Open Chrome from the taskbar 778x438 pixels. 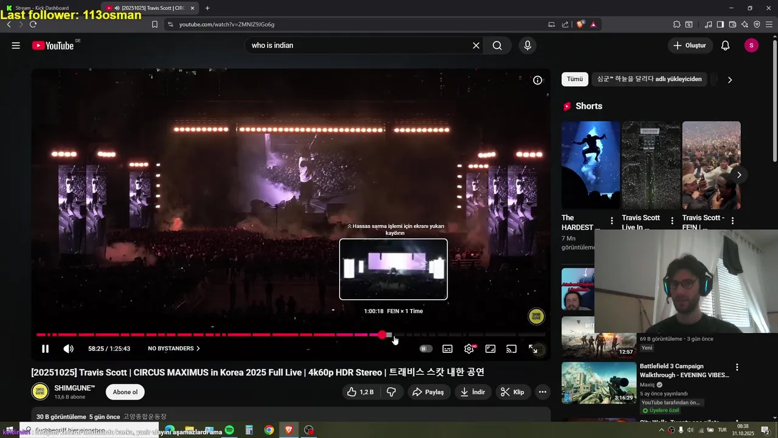coord(269,430)
